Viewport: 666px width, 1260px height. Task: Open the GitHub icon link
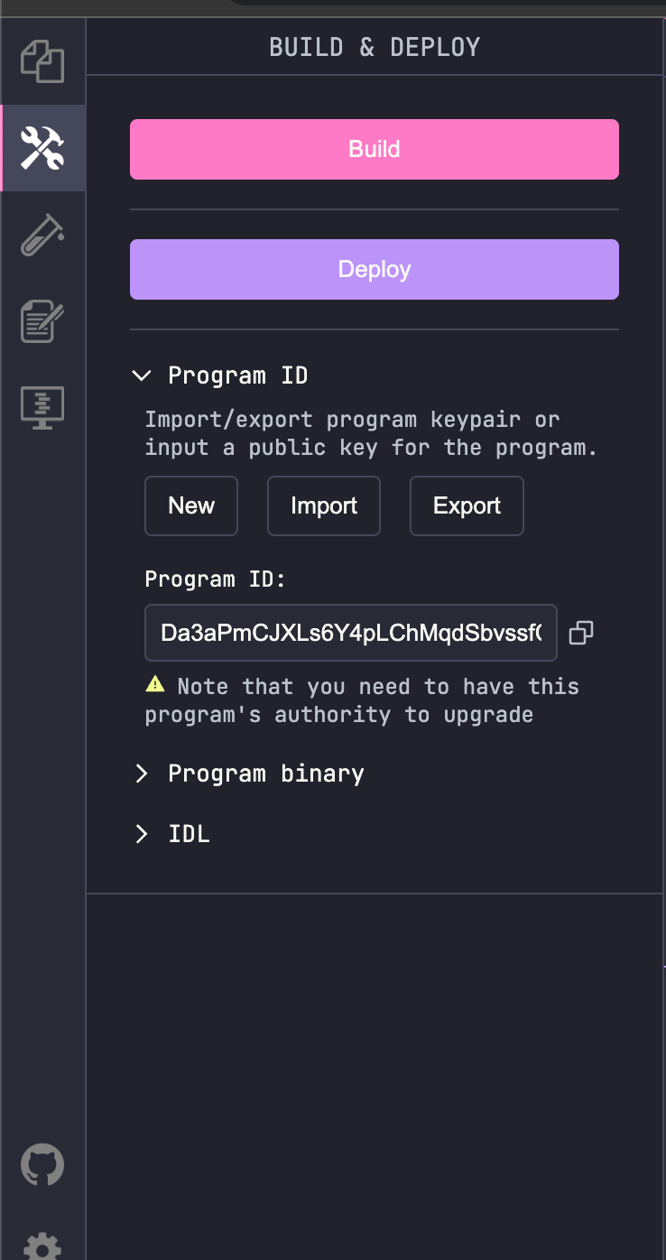[x=42, y=1165]
